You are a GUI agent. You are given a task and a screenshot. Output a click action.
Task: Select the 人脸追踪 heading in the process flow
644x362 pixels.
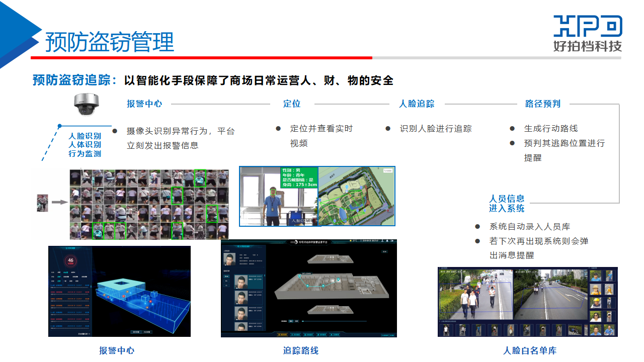click(x=417, y=104)
